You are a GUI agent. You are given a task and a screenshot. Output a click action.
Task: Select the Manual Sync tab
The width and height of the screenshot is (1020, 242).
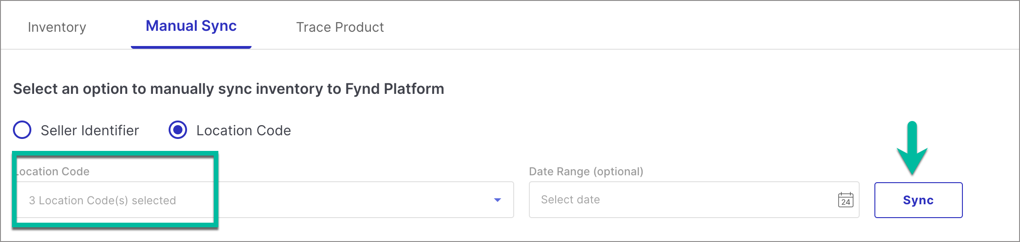[x=191, y=26]
